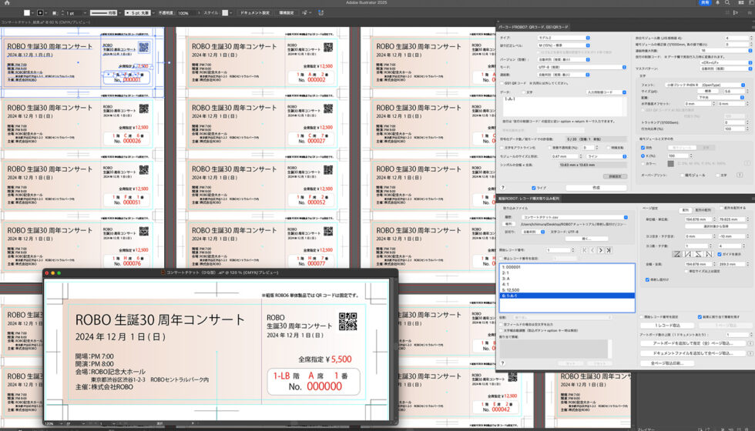Click the data text field containing 1-A-1
The height and width of the screenshot is (431, 755).
click(x=564, y=106)
